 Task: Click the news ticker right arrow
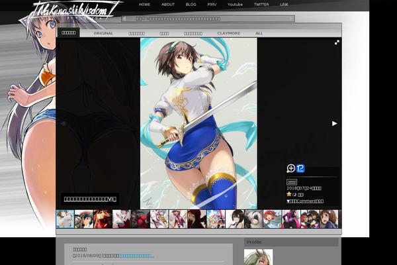pos(291,19)
